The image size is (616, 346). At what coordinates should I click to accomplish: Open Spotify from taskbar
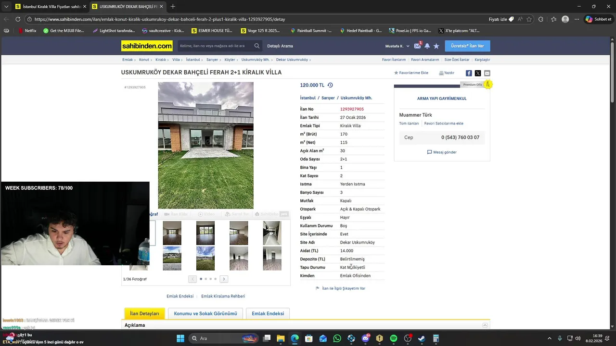pyautogui.click(x=394, y=338)
